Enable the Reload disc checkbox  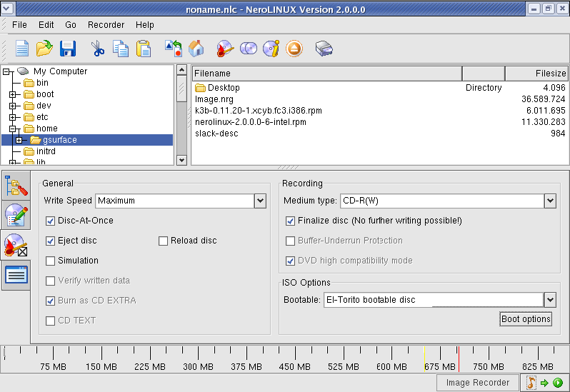tap(164, 241)
